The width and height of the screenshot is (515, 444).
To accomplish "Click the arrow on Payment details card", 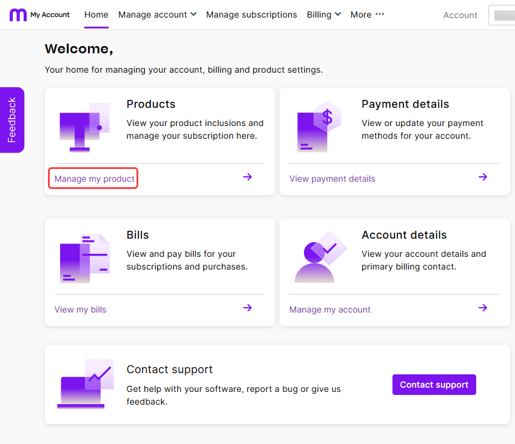I will [482, 176].
